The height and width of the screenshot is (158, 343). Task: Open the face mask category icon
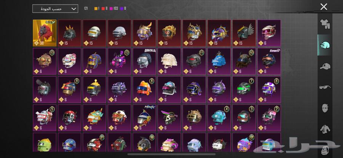pyautogui.click(x=325, y=108)
